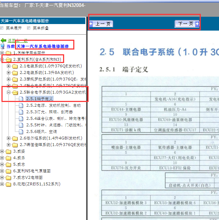Click the folder icon for 2.1电装系统
219x220 pixels.
[x=15, y=66]
